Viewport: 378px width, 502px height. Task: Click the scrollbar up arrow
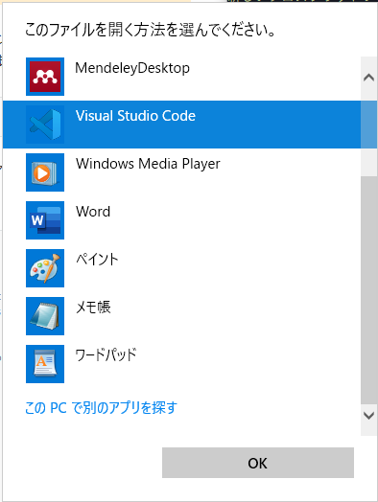(368, 78)
